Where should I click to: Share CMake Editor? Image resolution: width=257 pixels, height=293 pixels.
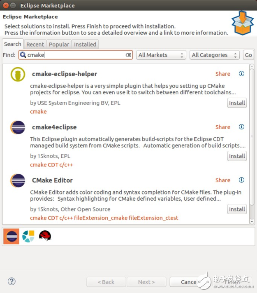[x=223, y=180]
